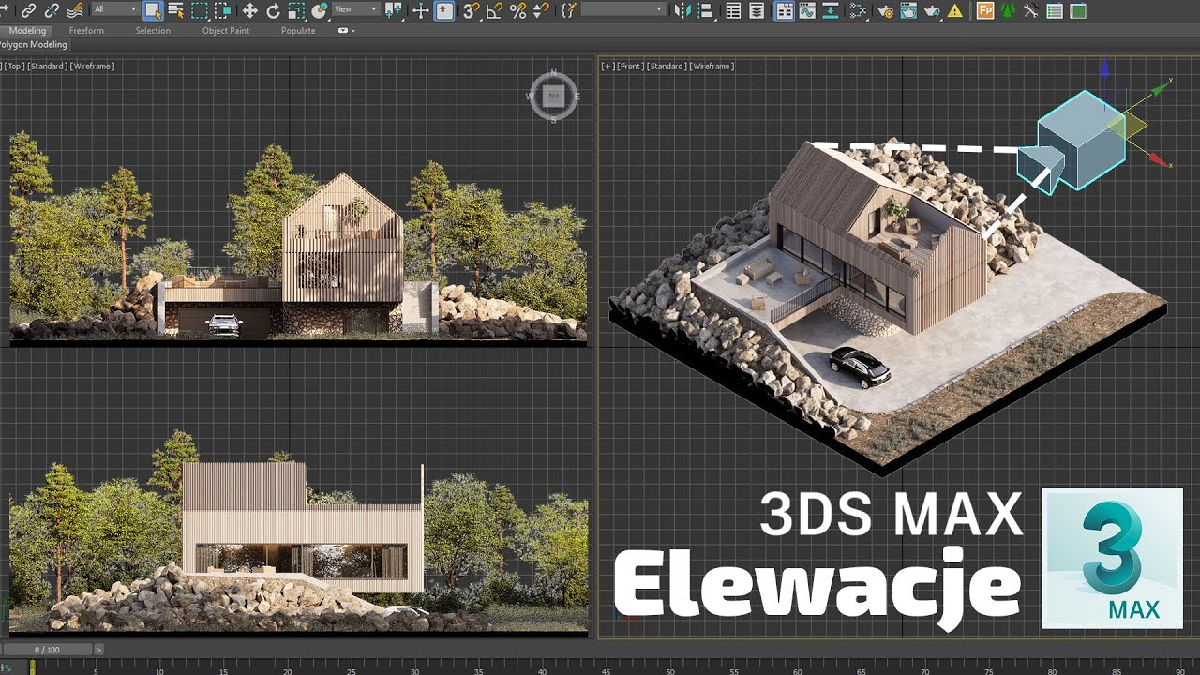
Task: Open [Top] viewport point-of-view menu
Action: point(15,67)
